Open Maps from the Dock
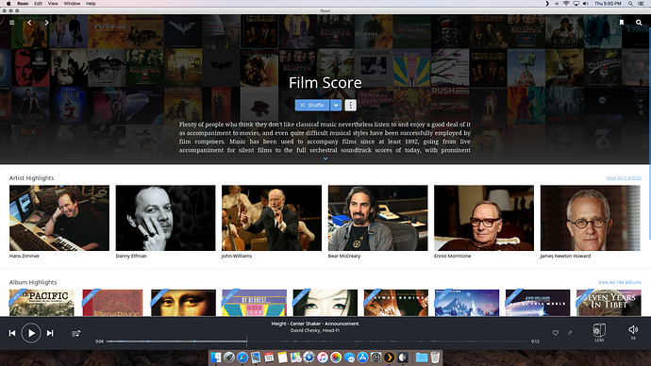The image size is (651, 366). coord(295,358)
